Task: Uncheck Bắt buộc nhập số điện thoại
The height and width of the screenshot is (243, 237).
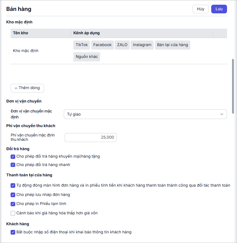Action: point(13,232)
